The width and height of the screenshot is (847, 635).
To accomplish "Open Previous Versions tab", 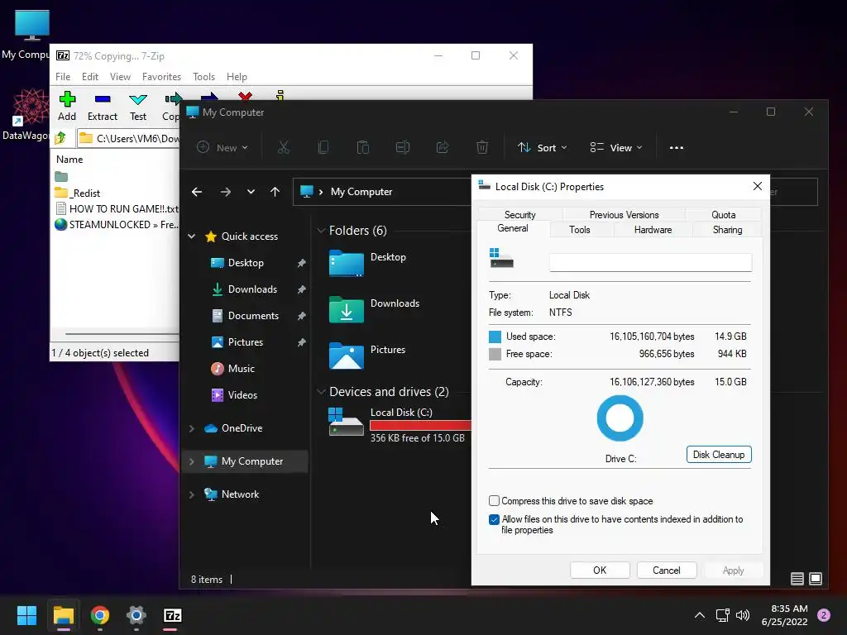I will pos(624,214).
